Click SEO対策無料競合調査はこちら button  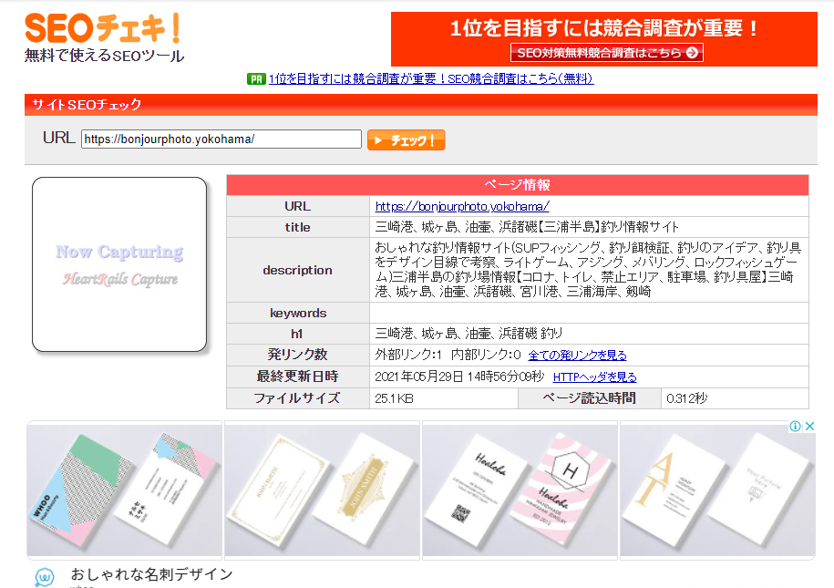[x=605, y=53]
